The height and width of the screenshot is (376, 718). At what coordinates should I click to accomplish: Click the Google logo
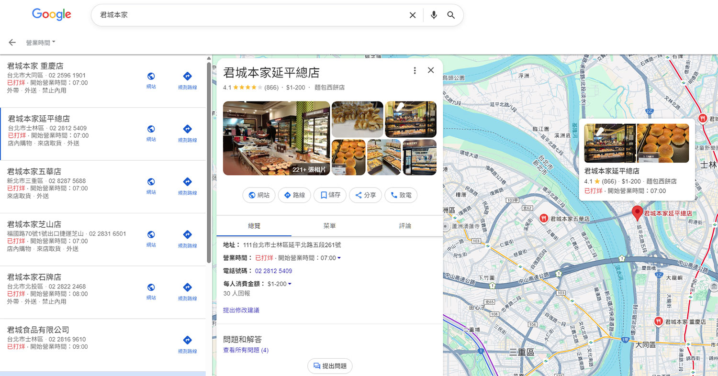click(x=52, y=14)
